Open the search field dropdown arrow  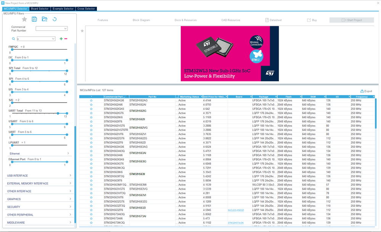point(53,39)
